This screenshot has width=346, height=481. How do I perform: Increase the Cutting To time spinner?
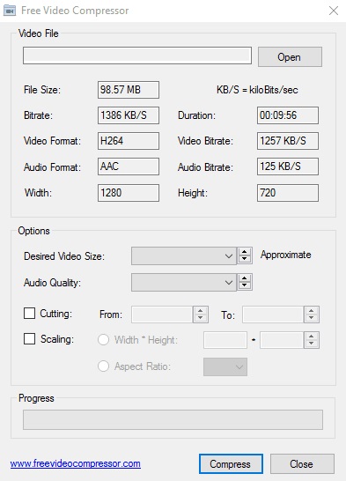(x=312, y=310)
